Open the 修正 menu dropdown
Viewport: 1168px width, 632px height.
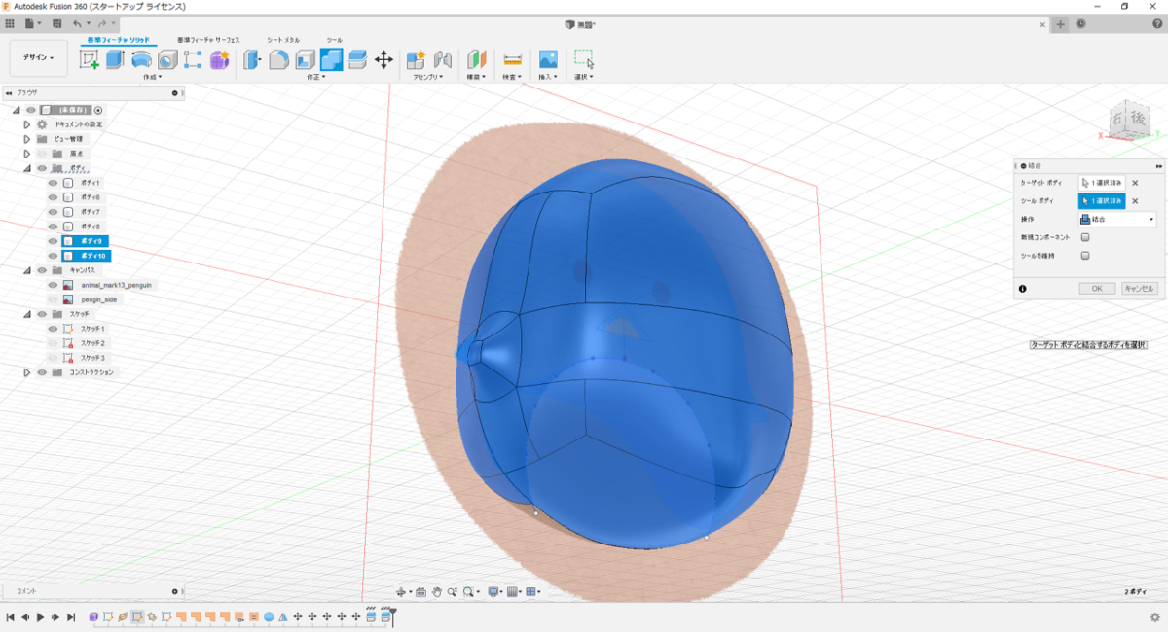[315, 77]
